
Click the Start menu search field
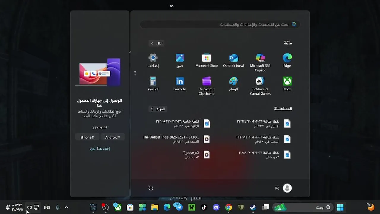pos(220,24)
